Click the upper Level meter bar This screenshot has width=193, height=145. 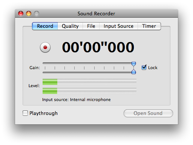point(89,82)
